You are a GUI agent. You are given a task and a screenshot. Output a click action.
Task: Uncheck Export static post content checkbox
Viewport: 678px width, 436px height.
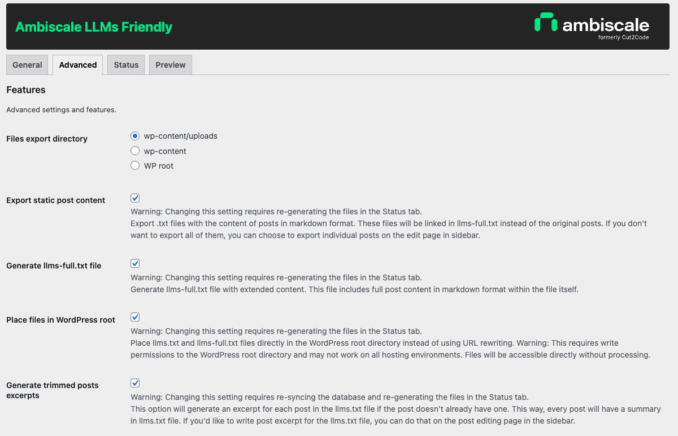pos(135,198)
